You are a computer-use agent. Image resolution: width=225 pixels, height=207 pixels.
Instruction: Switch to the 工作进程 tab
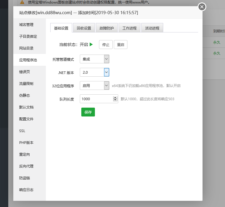(x=130, y=28)
